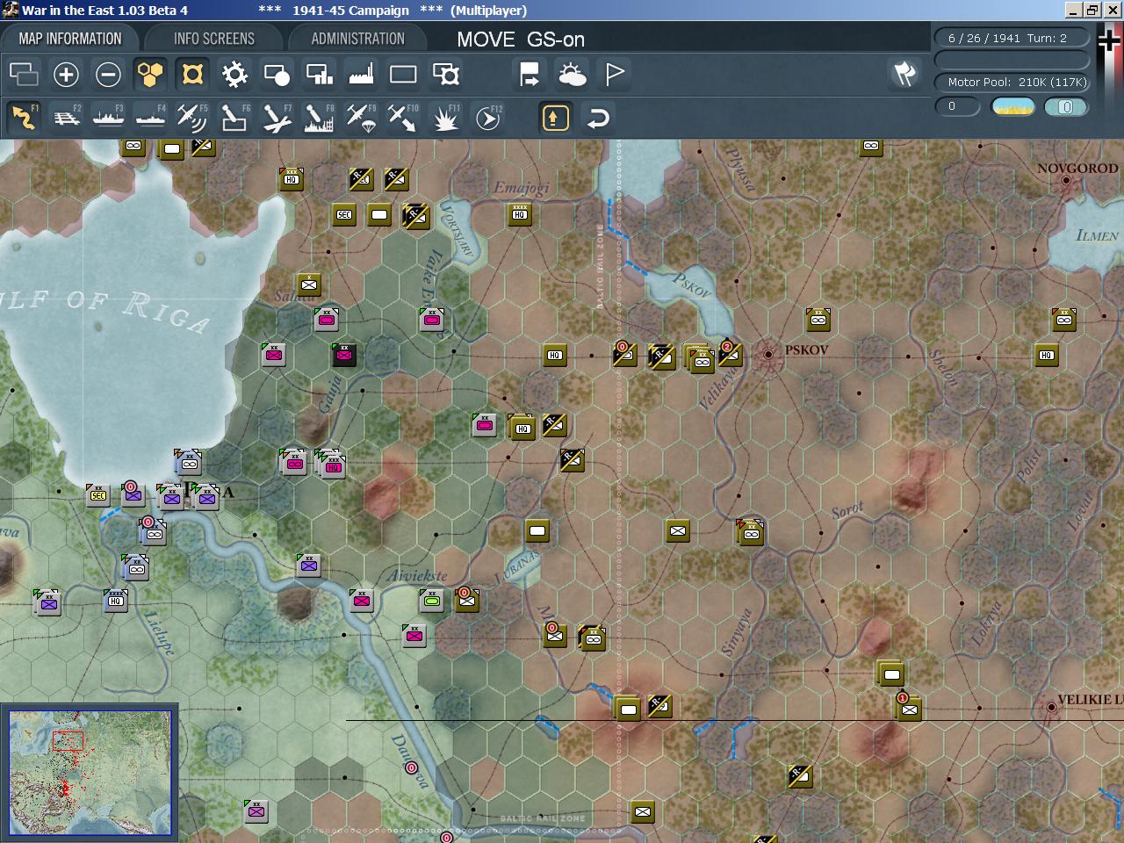The image size is (1124, 843).
Task: Select the Velikie Luki city hex
Action: coord(1051,707)
